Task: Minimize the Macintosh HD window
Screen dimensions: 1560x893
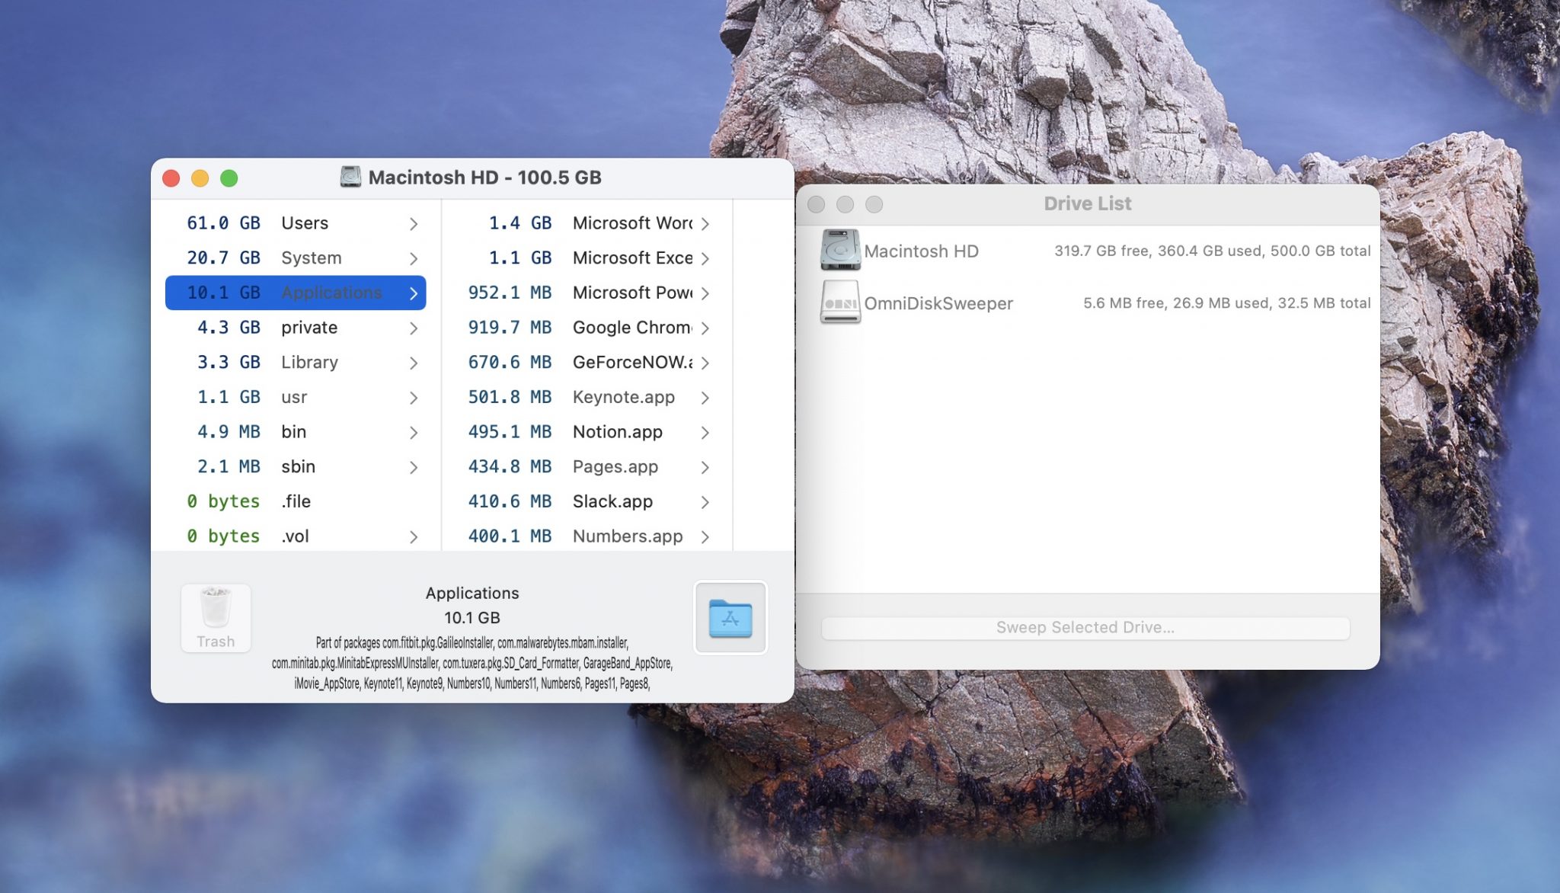Action: pyautogui.click(x=200, y=178)
